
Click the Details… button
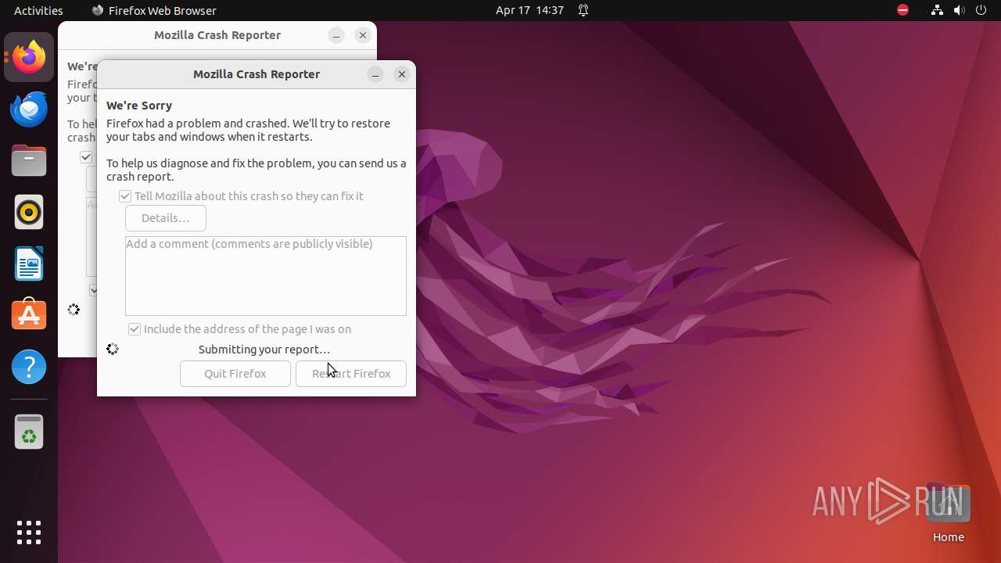166,218
